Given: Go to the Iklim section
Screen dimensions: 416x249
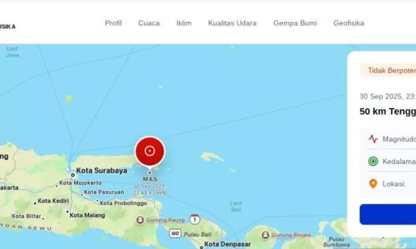Looking at the screenshot, I should (184, 24).
